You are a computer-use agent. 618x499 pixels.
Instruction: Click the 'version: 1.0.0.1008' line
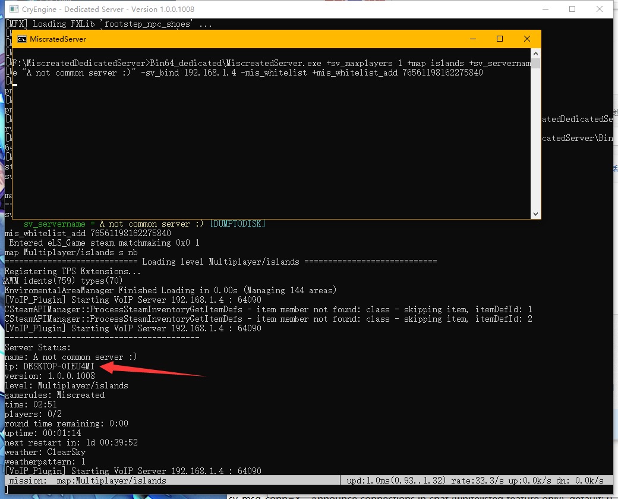point(50,376)
